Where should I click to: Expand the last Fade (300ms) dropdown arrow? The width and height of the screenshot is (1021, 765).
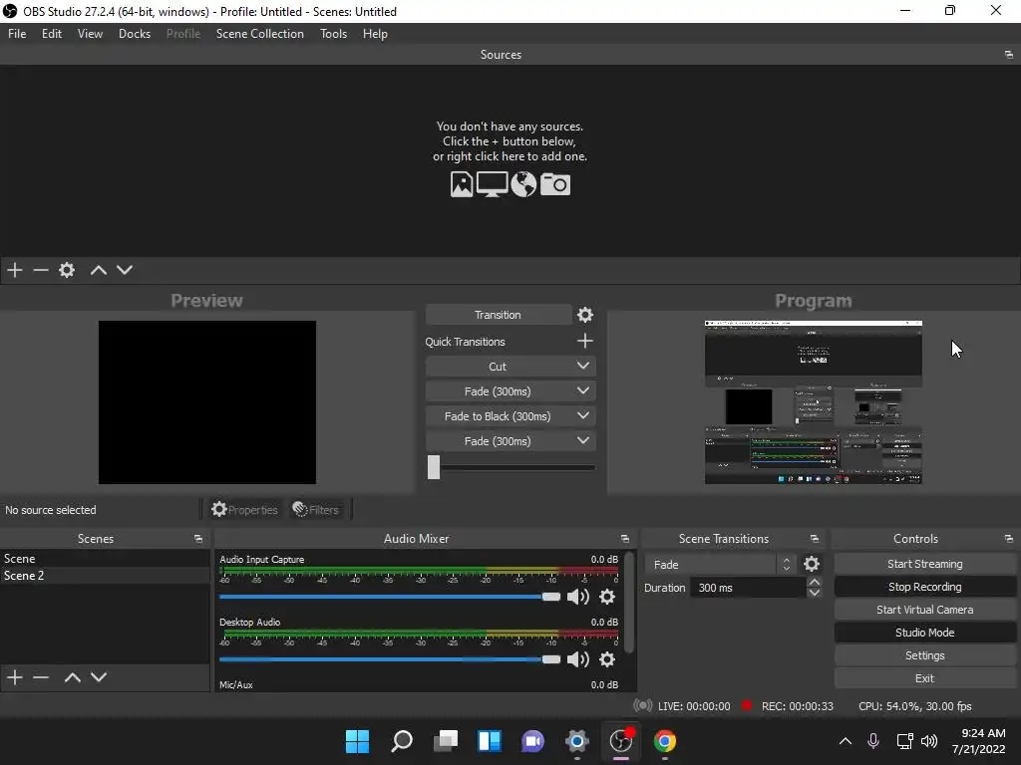coord(582,441)
